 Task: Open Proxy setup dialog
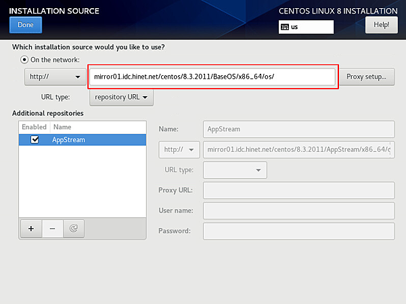pos(367,77)
